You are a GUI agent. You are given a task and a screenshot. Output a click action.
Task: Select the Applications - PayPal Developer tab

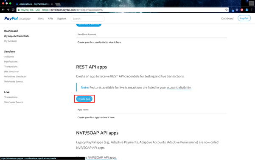point(34,4)
